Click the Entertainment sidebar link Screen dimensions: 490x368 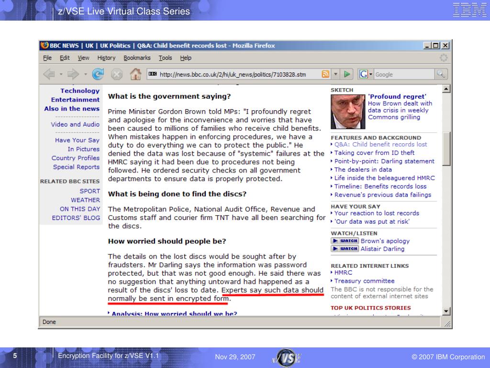pos(75,100)
